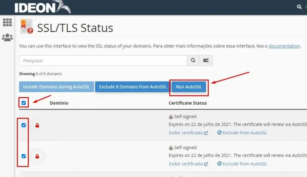Sort by Certificate Status column header
This screenshot has height=177, width=307.
187,103
